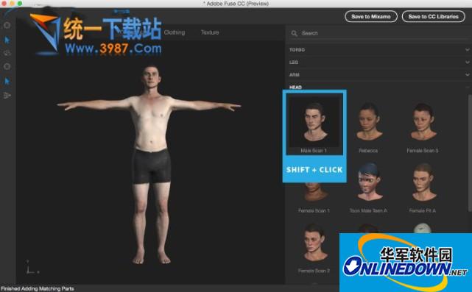Open the Texture tab
Screen dimensions: 472x292
210,32
